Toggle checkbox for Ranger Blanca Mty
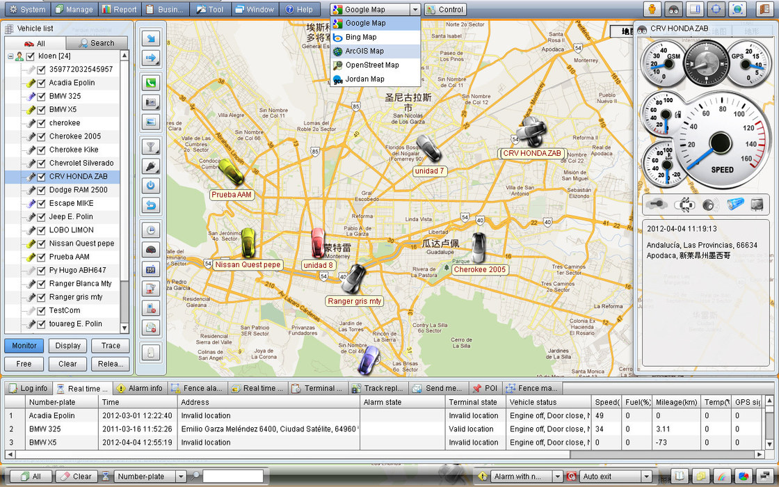Screen dimensions: 779x487 [42, 284]
